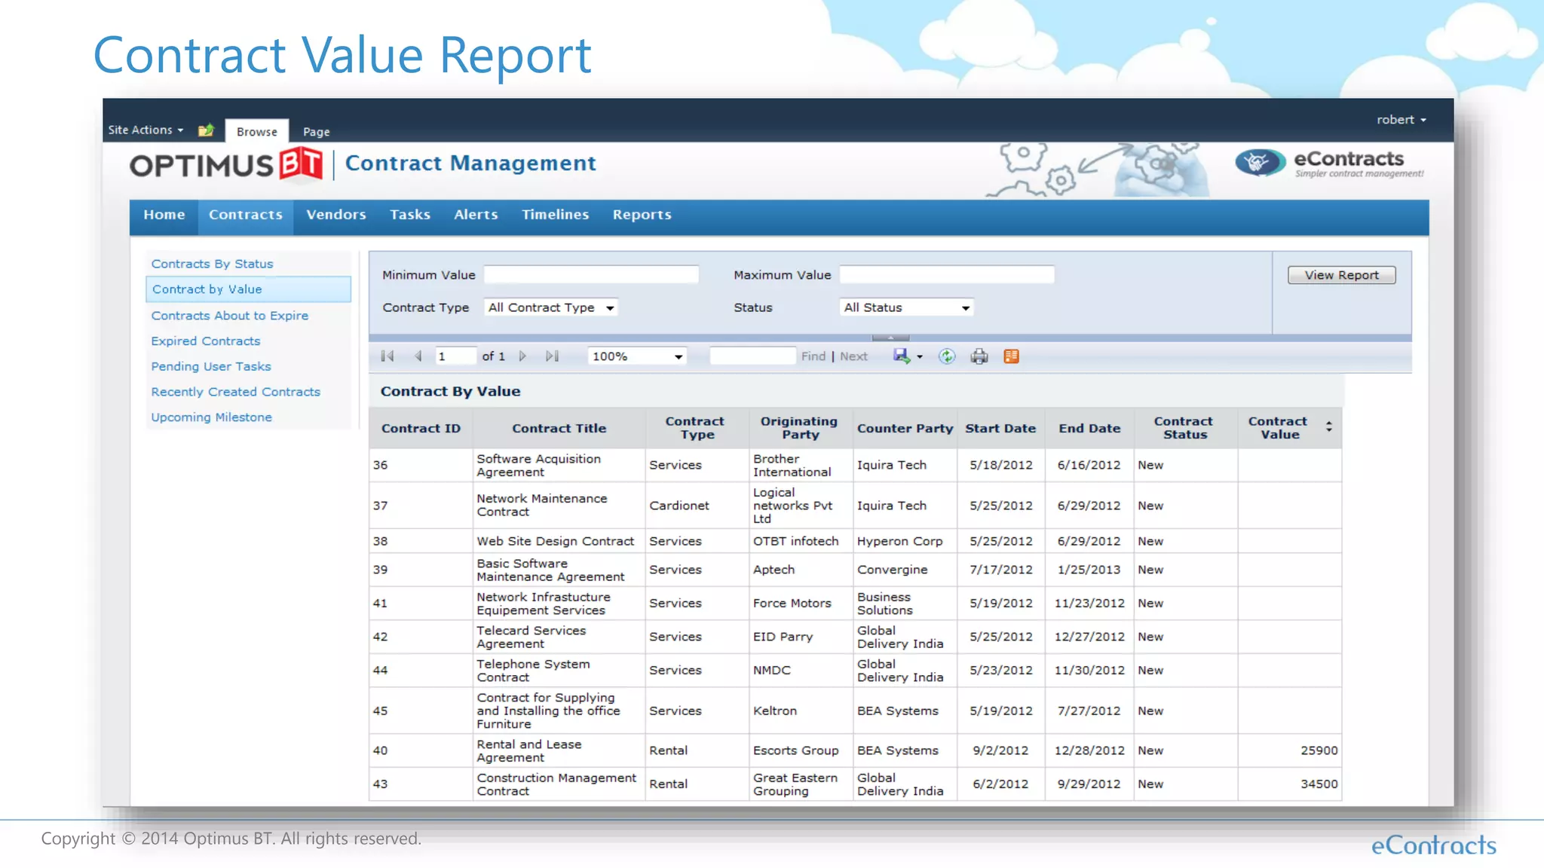
Task: Select Rental and Lease Agreement cell
Action: coord(559,750)
